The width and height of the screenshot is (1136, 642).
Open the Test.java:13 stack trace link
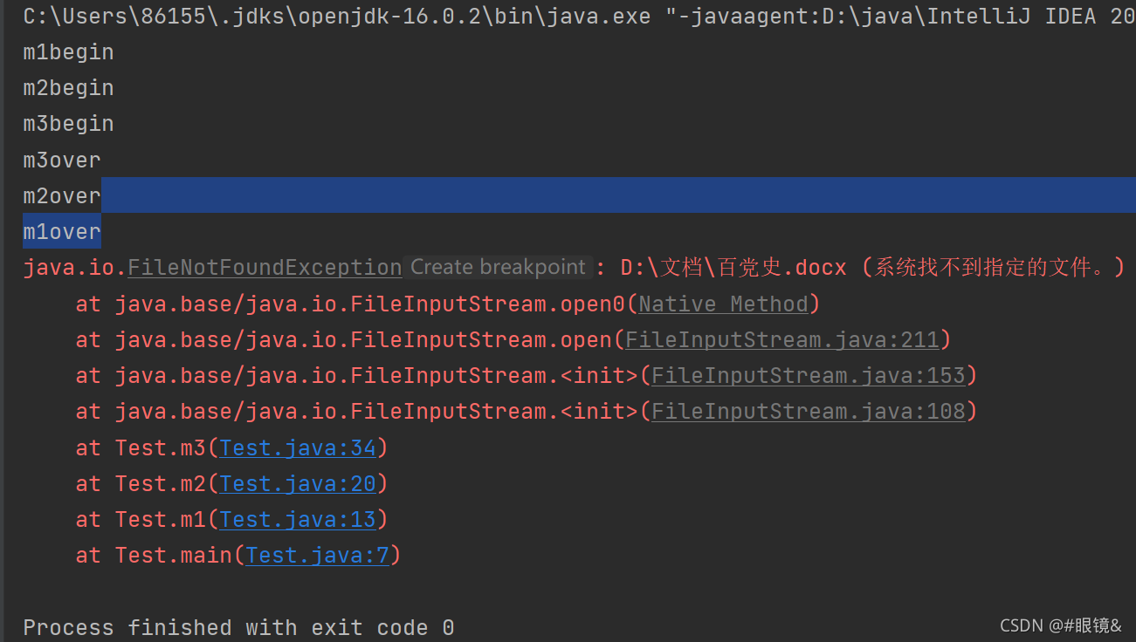click(x=298, y=519)
